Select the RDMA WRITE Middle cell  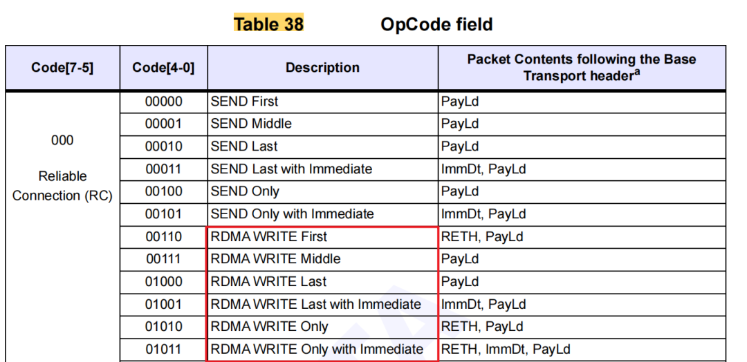[275, 259]
